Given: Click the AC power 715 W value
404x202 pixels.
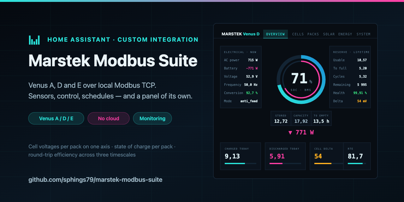Looking at the screenshot, I should point(253,60).
